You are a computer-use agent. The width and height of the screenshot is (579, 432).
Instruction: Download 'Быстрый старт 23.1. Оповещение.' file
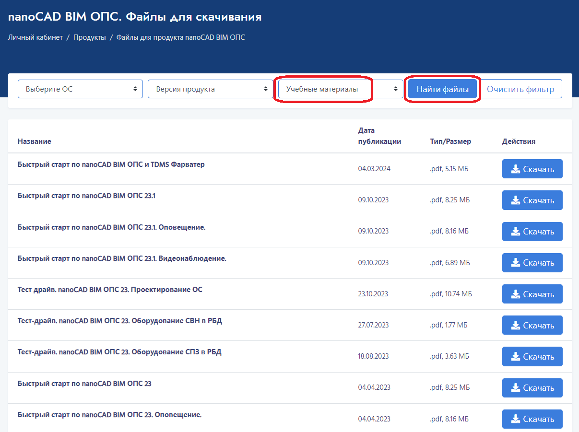point(532,232)
